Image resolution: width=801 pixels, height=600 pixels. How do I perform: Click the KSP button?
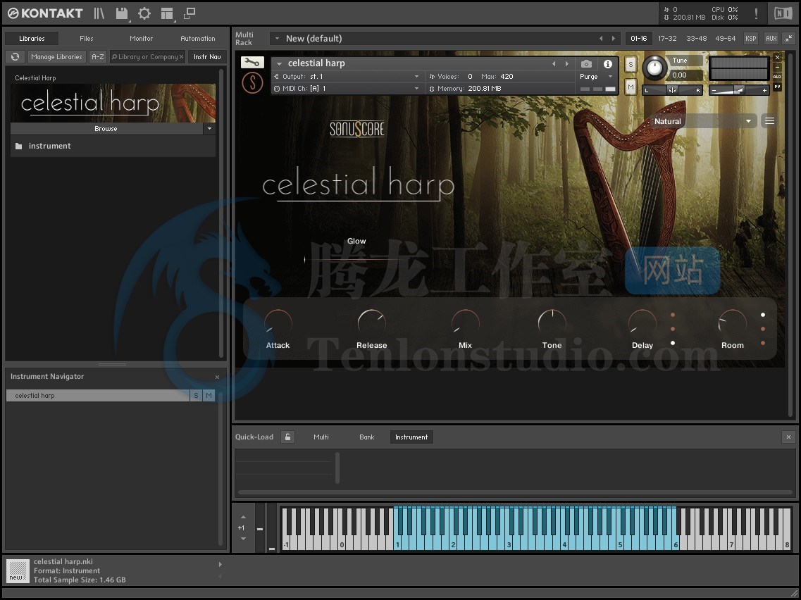750,38
